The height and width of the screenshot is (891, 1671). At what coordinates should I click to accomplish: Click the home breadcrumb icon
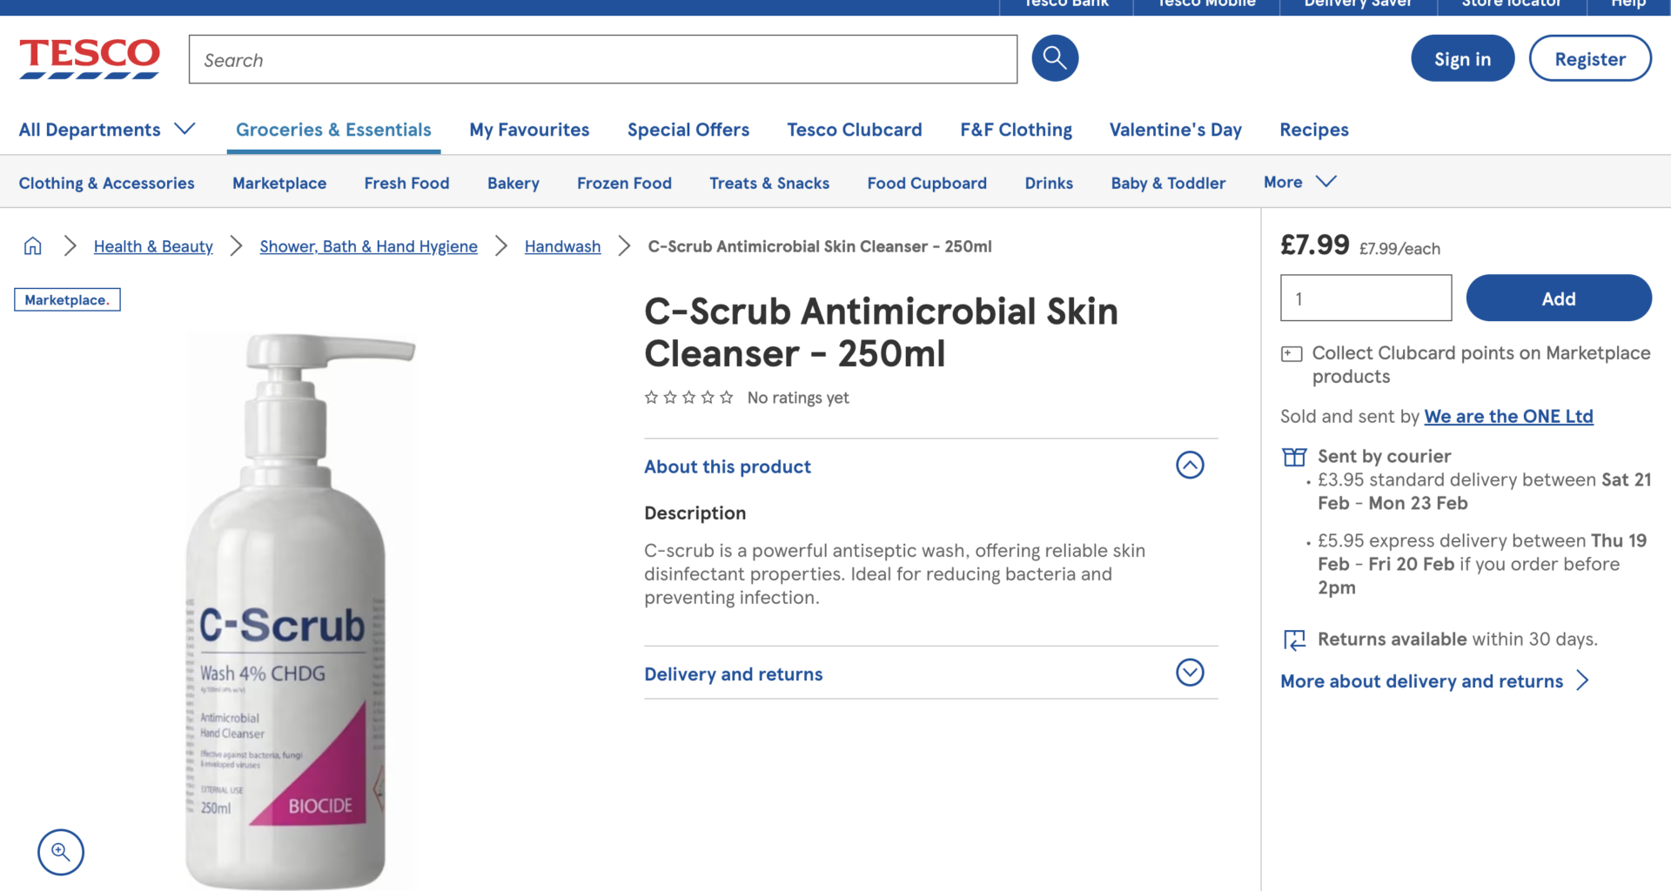pos(32,246)
